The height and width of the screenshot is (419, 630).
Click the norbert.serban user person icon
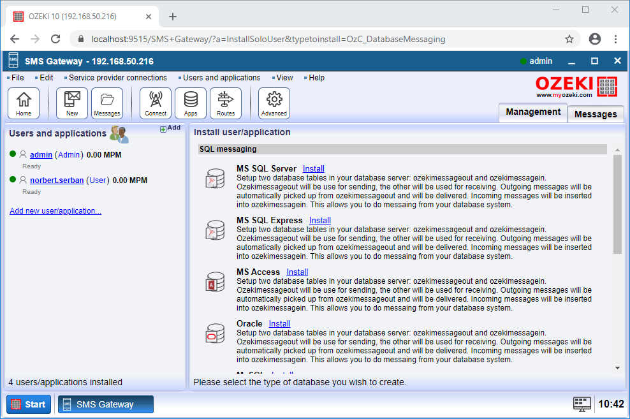23,180
